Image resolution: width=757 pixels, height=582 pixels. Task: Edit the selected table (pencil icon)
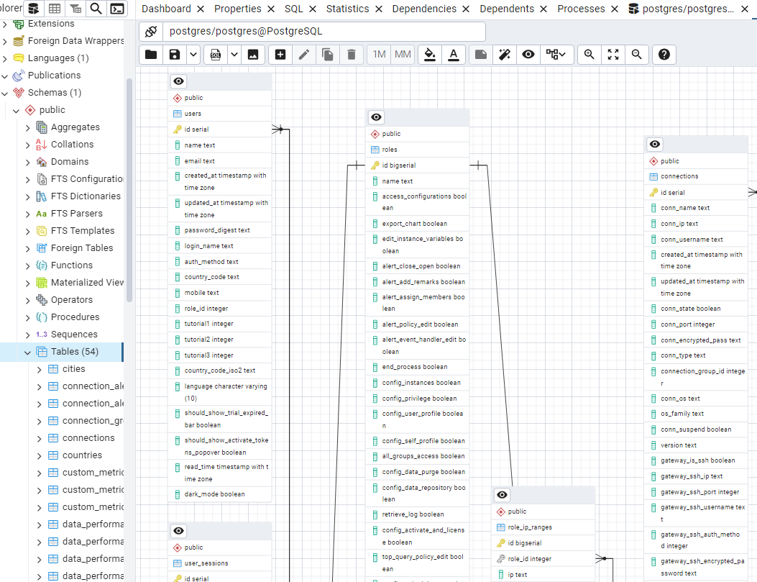click(x=303, y=55)
